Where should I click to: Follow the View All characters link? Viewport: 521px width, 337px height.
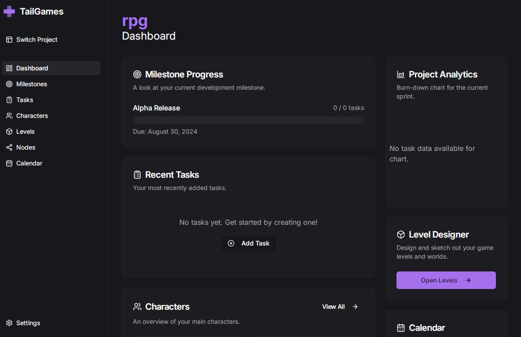[333, 307]
